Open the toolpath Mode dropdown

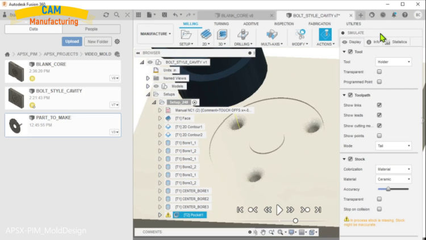point(394,146)
